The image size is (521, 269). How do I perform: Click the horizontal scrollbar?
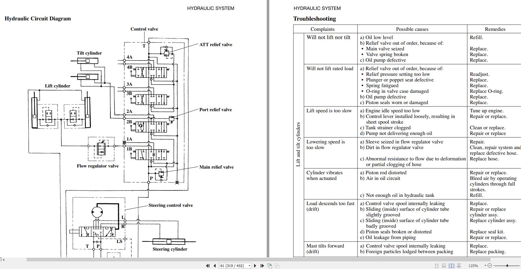click(x=258, y=259)
